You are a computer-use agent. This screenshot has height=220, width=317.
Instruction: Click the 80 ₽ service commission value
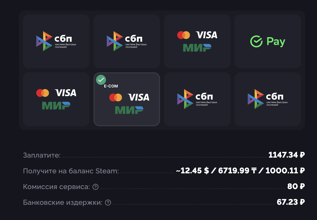click(x=296, y=187)
